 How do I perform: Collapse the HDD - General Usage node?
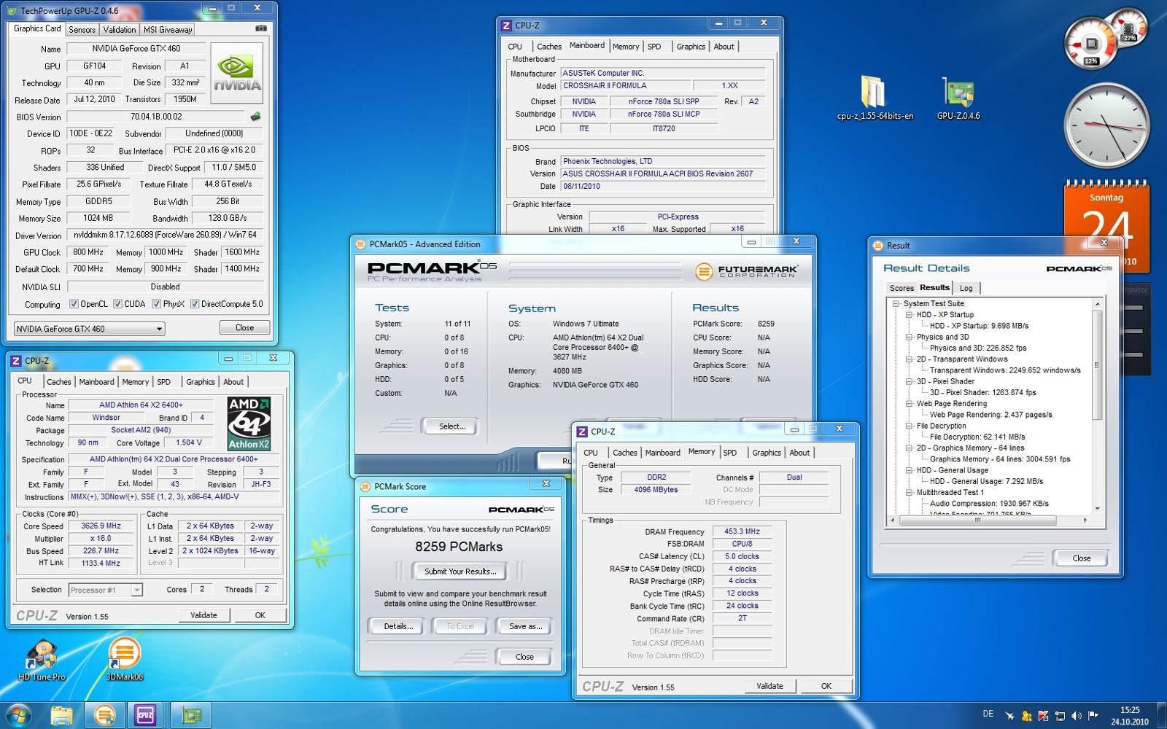tap(909, 471)
